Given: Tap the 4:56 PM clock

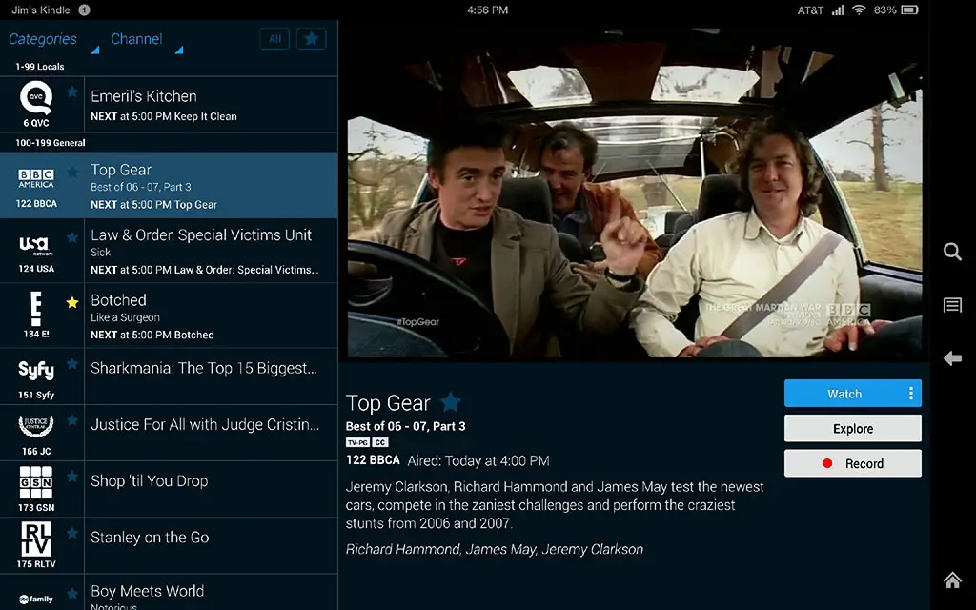Looking at the screenshot, I should [x=487, y=10].
